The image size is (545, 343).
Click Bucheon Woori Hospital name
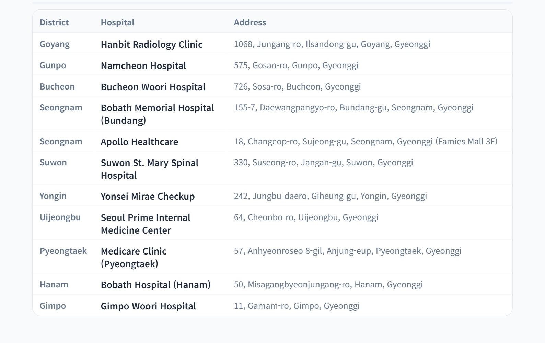point(153,87)
